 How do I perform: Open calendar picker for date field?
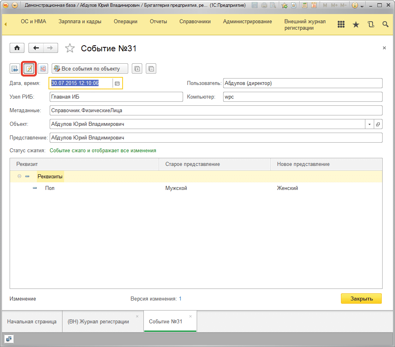click(x=117, y=83)
